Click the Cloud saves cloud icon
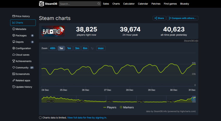This screenshot has width=221, height=121. pos(14,55)
